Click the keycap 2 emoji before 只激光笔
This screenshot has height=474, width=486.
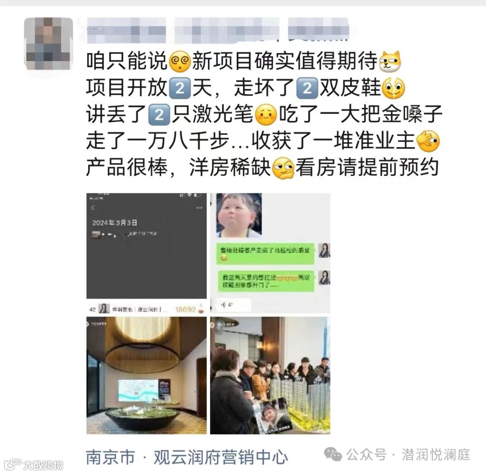click(159, 115)
